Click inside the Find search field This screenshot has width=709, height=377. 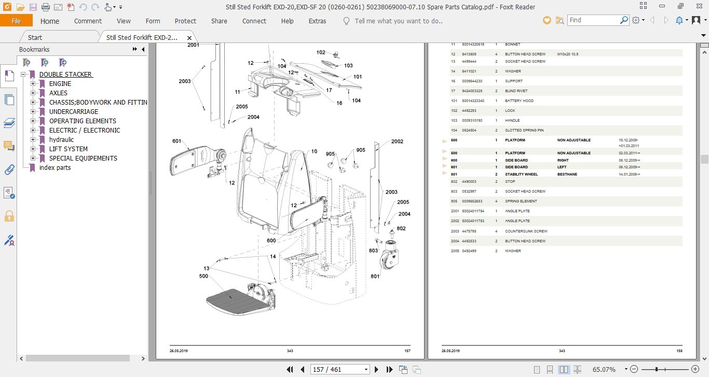593,20
